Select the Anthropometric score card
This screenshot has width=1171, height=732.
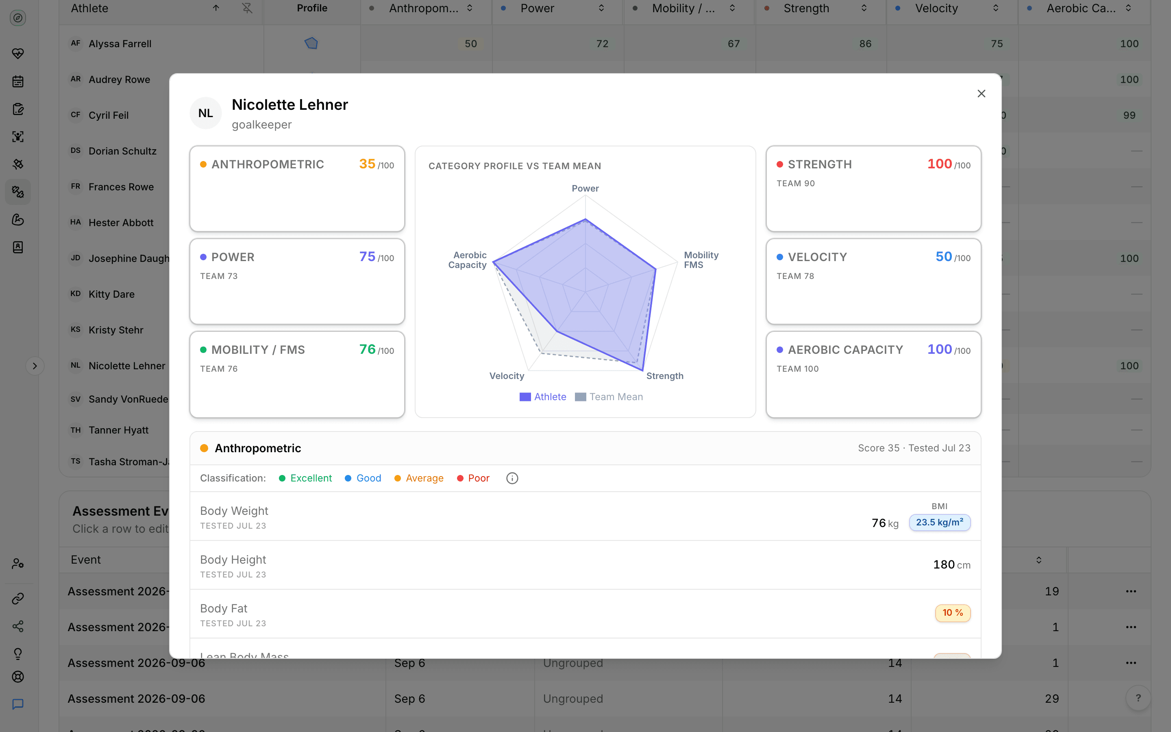[297, 189]
